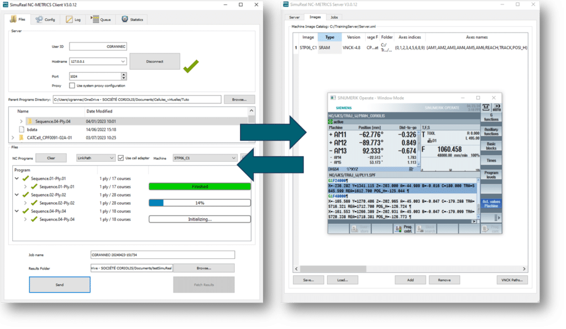Click the bdata file icon
Image resolution: width=566 pixels, height=329 pixels.
[22, 129]
